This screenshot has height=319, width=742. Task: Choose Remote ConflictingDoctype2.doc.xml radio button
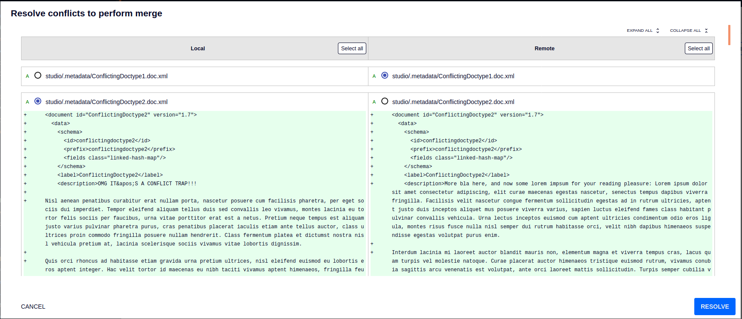click(385, 101)
